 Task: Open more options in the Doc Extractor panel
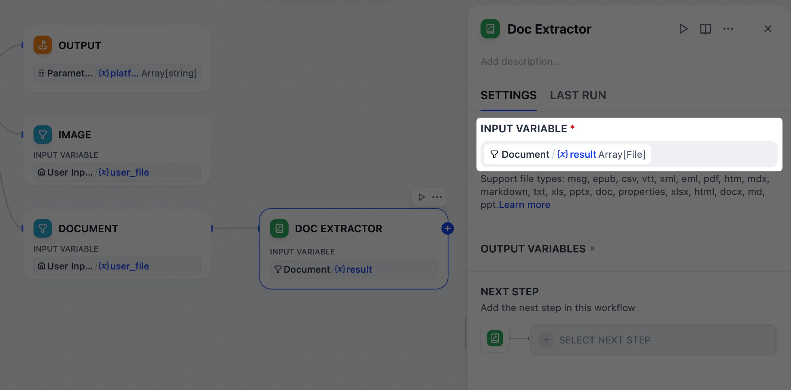tap(728, 29)
